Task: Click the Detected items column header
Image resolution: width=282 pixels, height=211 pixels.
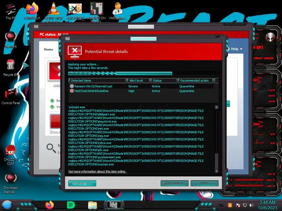Action: [x=97, y=80]
